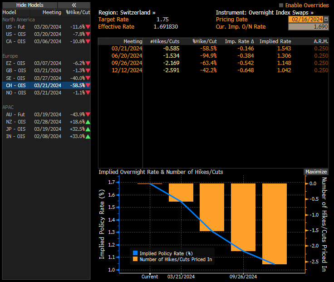The image size is (334, 282).
Task: Click red down arrow on AU - Fut row
Action: (x=88, y=114)
